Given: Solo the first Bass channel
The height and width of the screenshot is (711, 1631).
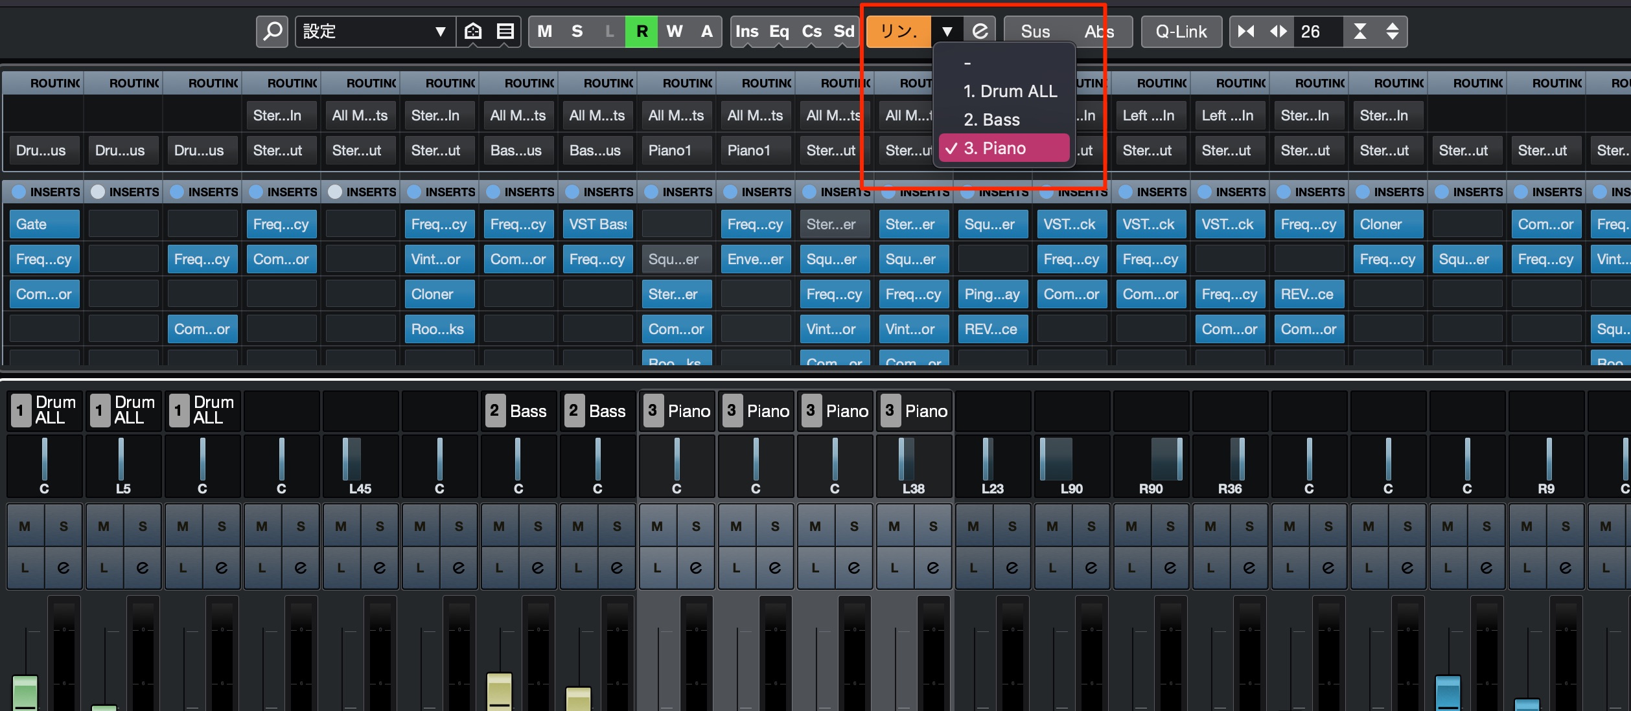Looking at the screenshot, I should (538, 526).
